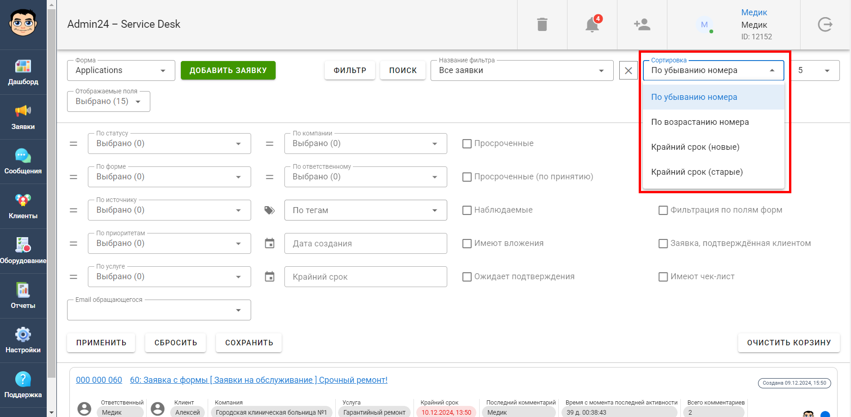
Task: Open Дашборд in the sidebar
Action: 23,73
